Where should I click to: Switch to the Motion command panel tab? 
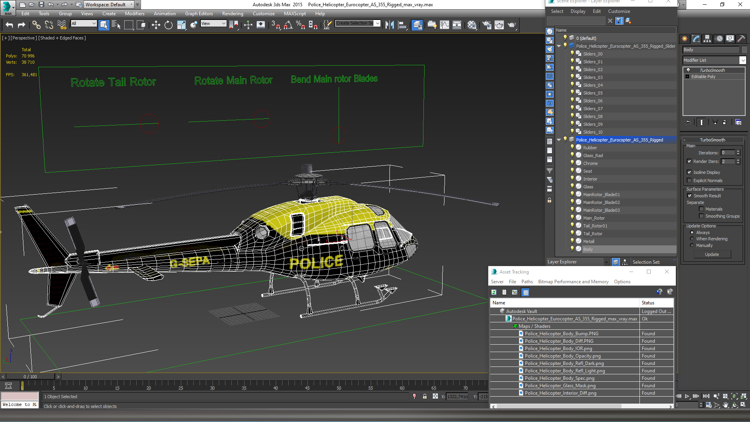tap(719, 39)
